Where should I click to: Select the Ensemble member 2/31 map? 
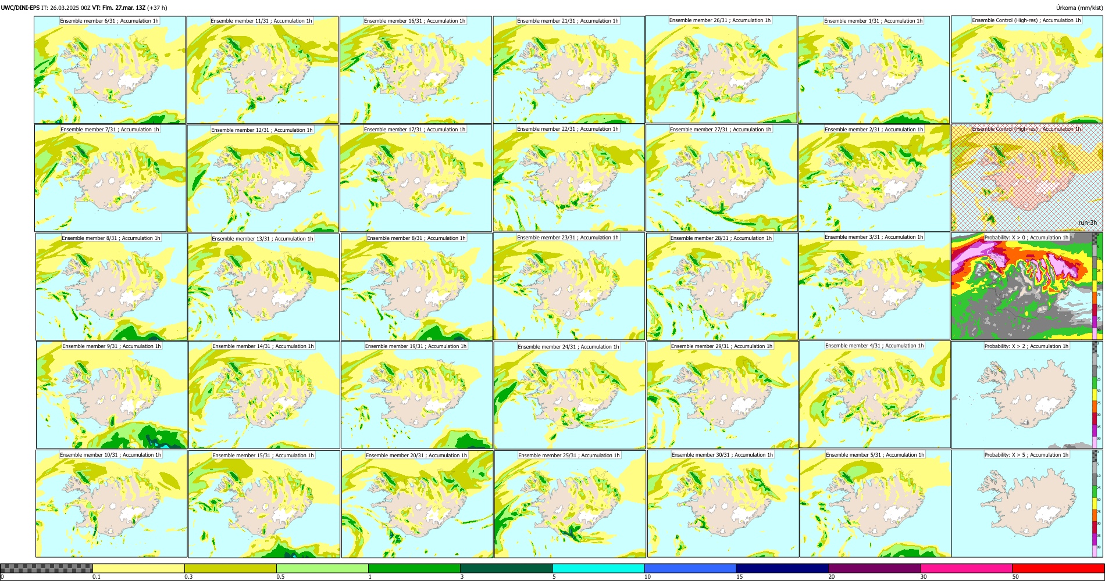coord(875,178)
